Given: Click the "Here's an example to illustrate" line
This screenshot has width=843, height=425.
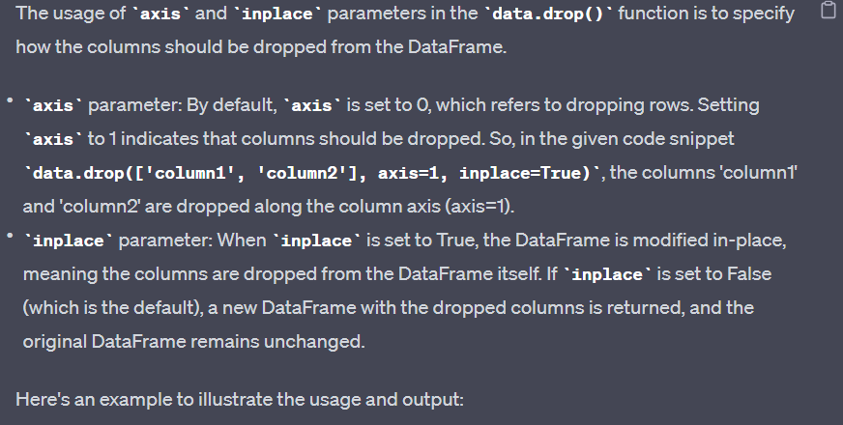Looking at the screenshot, I should coord(241,397).
